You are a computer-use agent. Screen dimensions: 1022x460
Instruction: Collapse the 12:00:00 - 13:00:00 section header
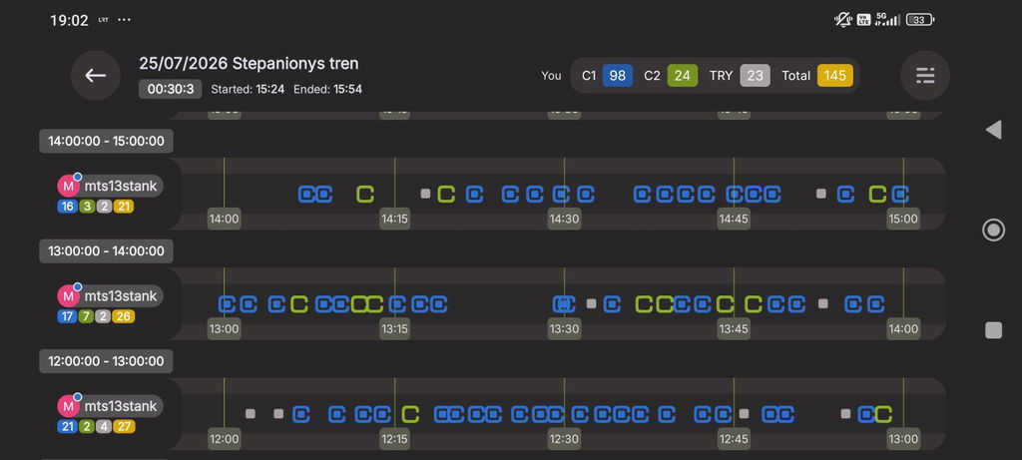[x=106, y=361]
